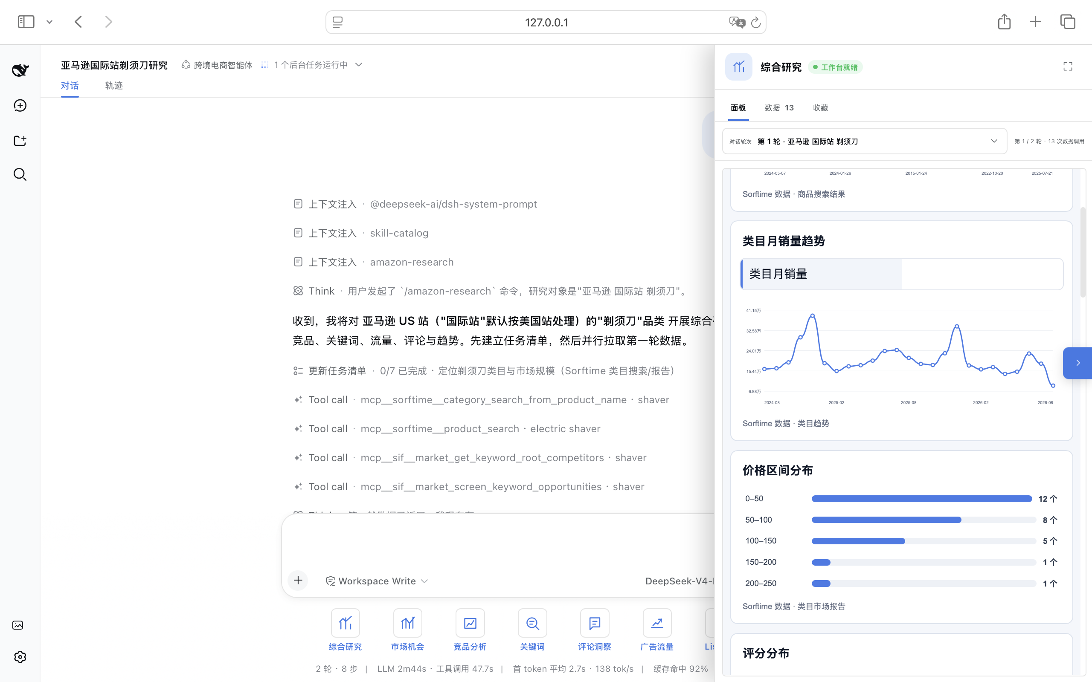
Task: Open the 对话轮次 第 1 轮 dropdown
Action: [865, 141]
